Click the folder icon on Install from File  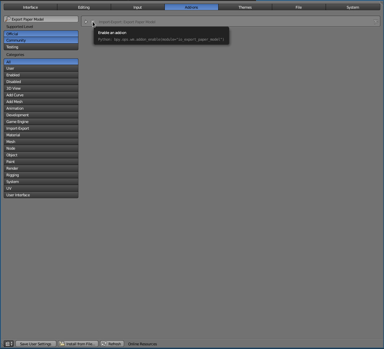tap(62, 344)
